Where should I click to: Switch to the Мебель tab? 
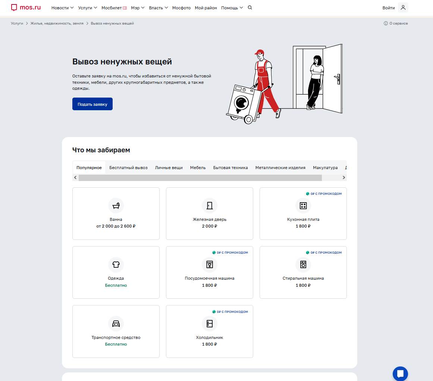pyautogui.click(x=198, y=168)
